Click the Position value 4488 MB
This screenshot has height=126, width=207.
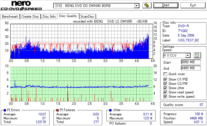pyautogui.click(x=196, y=118)
